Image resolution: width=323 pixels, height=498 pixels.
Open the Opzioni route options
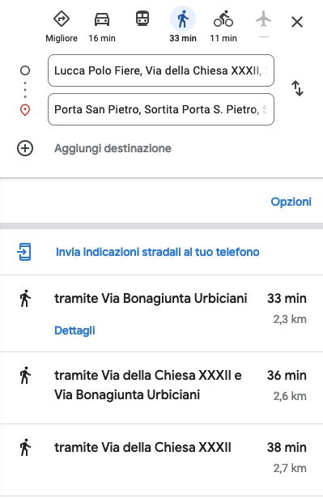pyautogui.click(x=291, y=202)
